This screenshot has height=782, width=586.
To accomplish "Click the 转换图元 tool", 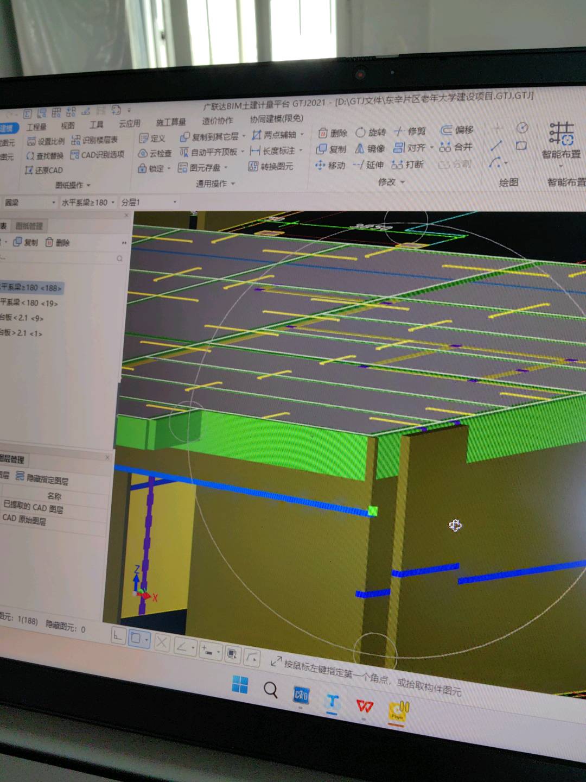I will click(271, 166).
